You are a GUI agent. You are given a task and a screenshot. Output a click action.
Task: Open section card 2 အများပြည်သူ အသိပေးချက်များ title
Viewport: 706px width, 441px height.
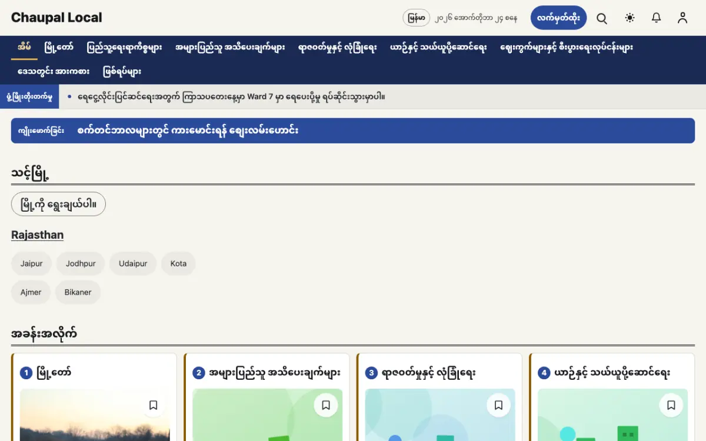tap(275, 373)
